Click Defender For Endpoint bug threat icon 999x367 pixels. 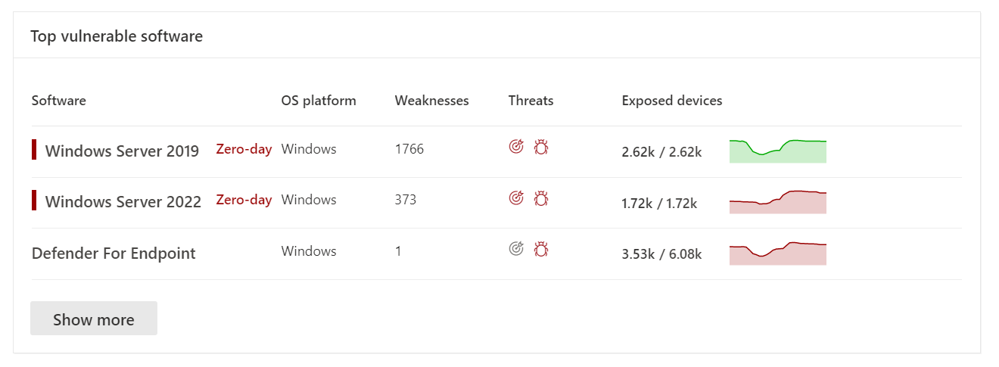click(540, 248)
